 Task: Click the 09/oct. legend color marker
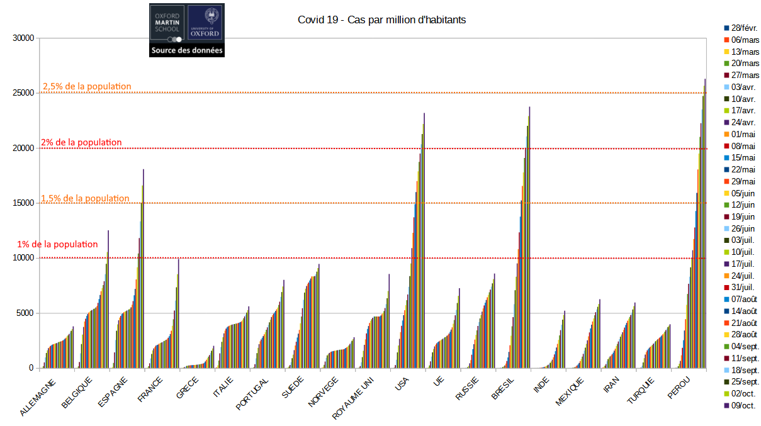(726, 406)
